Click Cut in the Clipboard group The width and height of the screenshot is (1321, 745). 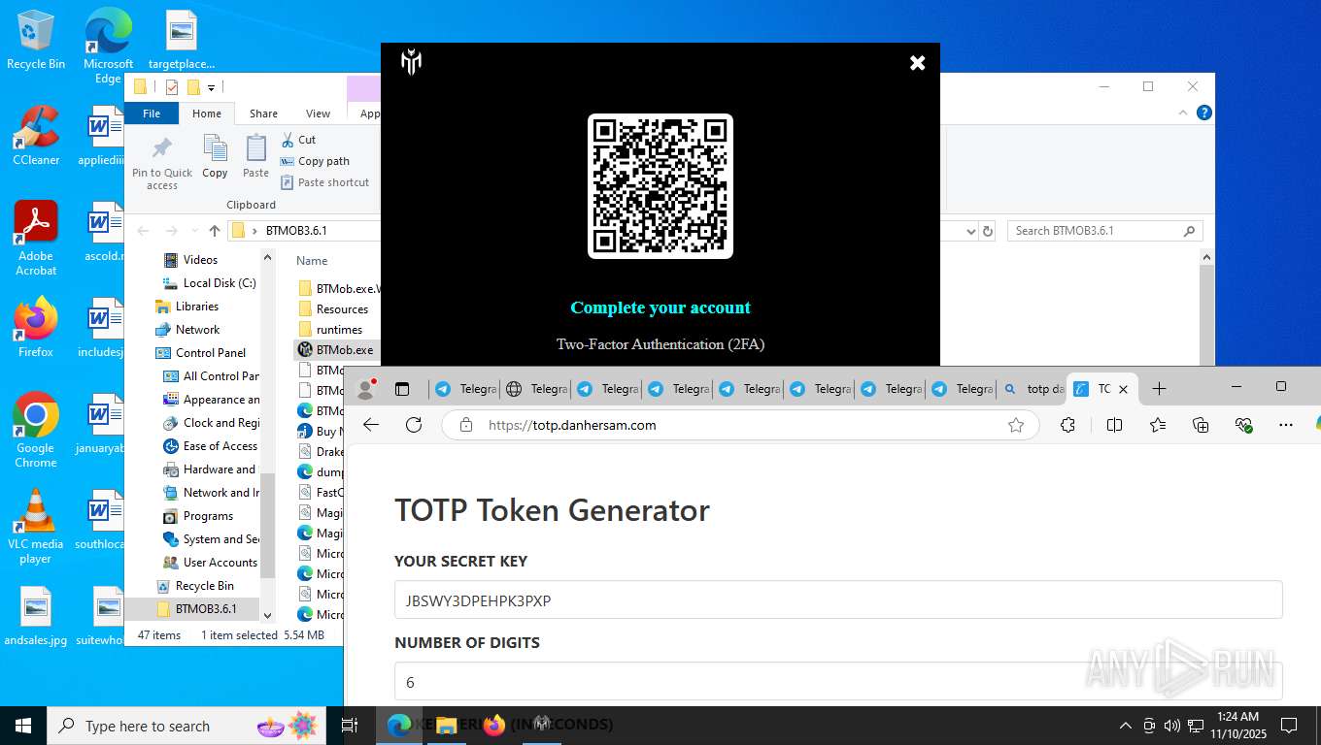[x=298, y=140]
